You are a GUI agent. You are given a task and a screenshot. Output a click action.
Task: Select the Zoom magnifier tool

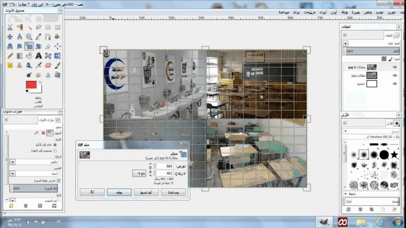tap(29, 36)
